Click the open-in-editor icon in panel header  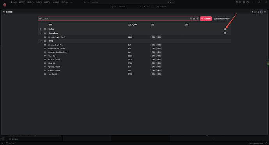[258, 12]
